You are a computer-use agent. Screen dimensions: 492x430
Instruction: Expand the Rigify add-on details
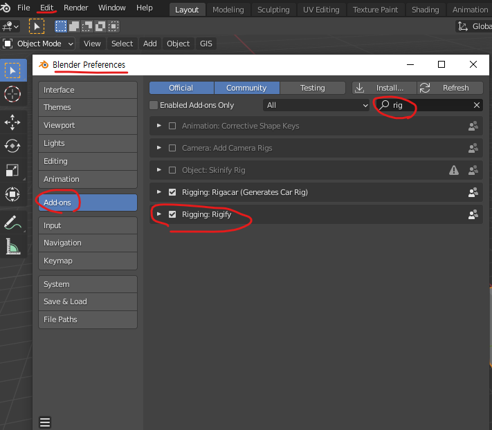tap(159, 214)
